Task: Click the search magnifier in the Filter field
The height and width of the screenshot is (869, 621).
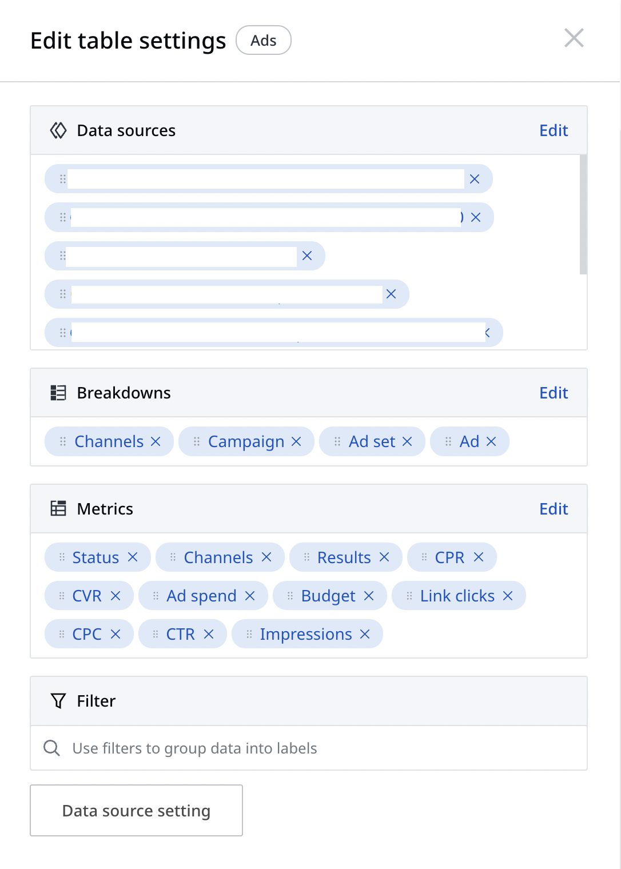Action: [51, 748]
